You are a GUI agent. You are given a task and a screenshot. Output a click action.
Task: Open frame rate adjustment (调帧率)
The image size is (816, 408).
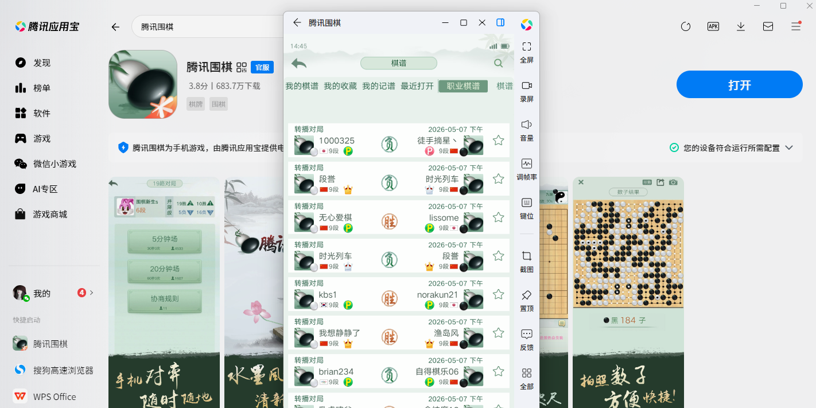pos(527,169)
